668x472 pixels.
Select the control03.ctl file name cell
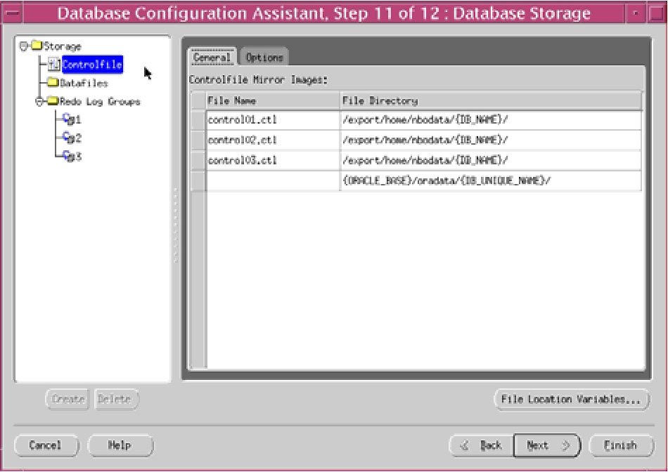click(273, 160)
